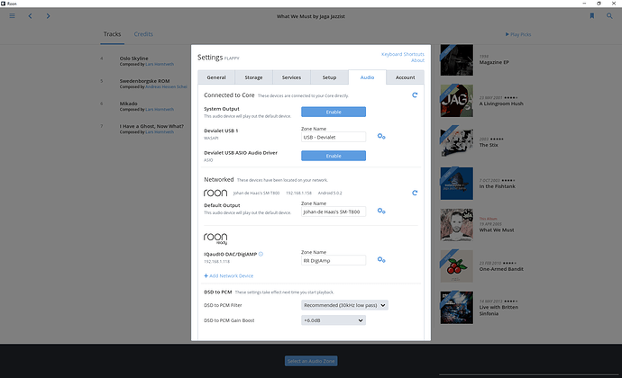
Task: Click the info icon next to IQaudIO DAC/DigiAMP
Action: pyautogui.click(x=261, y=254)
